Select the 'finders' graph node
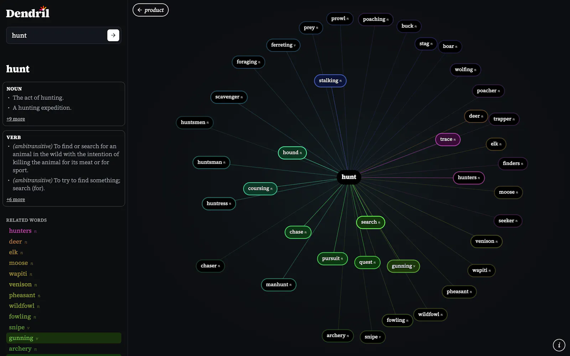The image size is (570, 356). coord(513,163)
